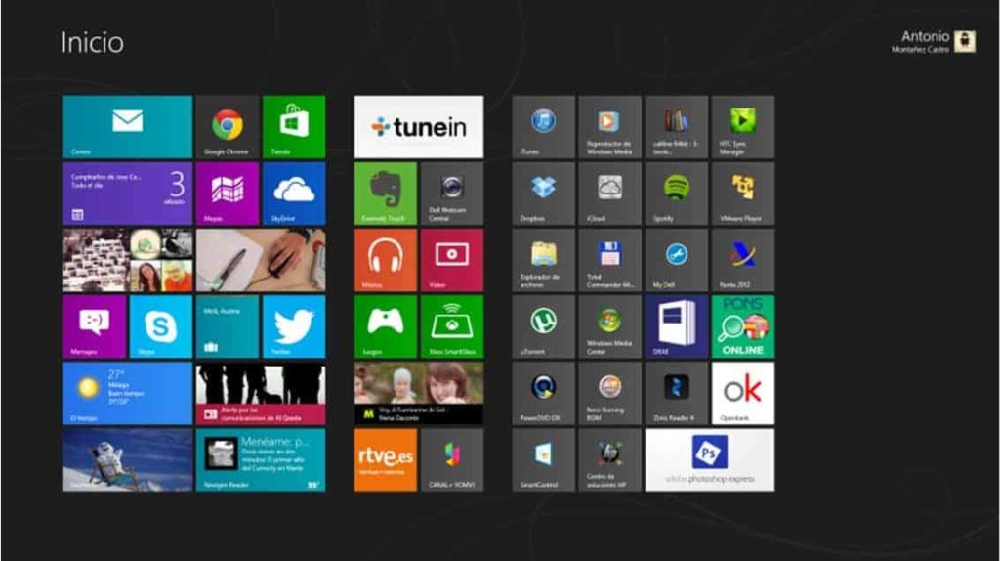1000x561 pixels.
Task: Open the TuneIn radio tile
Action: [x=418, y=126]
